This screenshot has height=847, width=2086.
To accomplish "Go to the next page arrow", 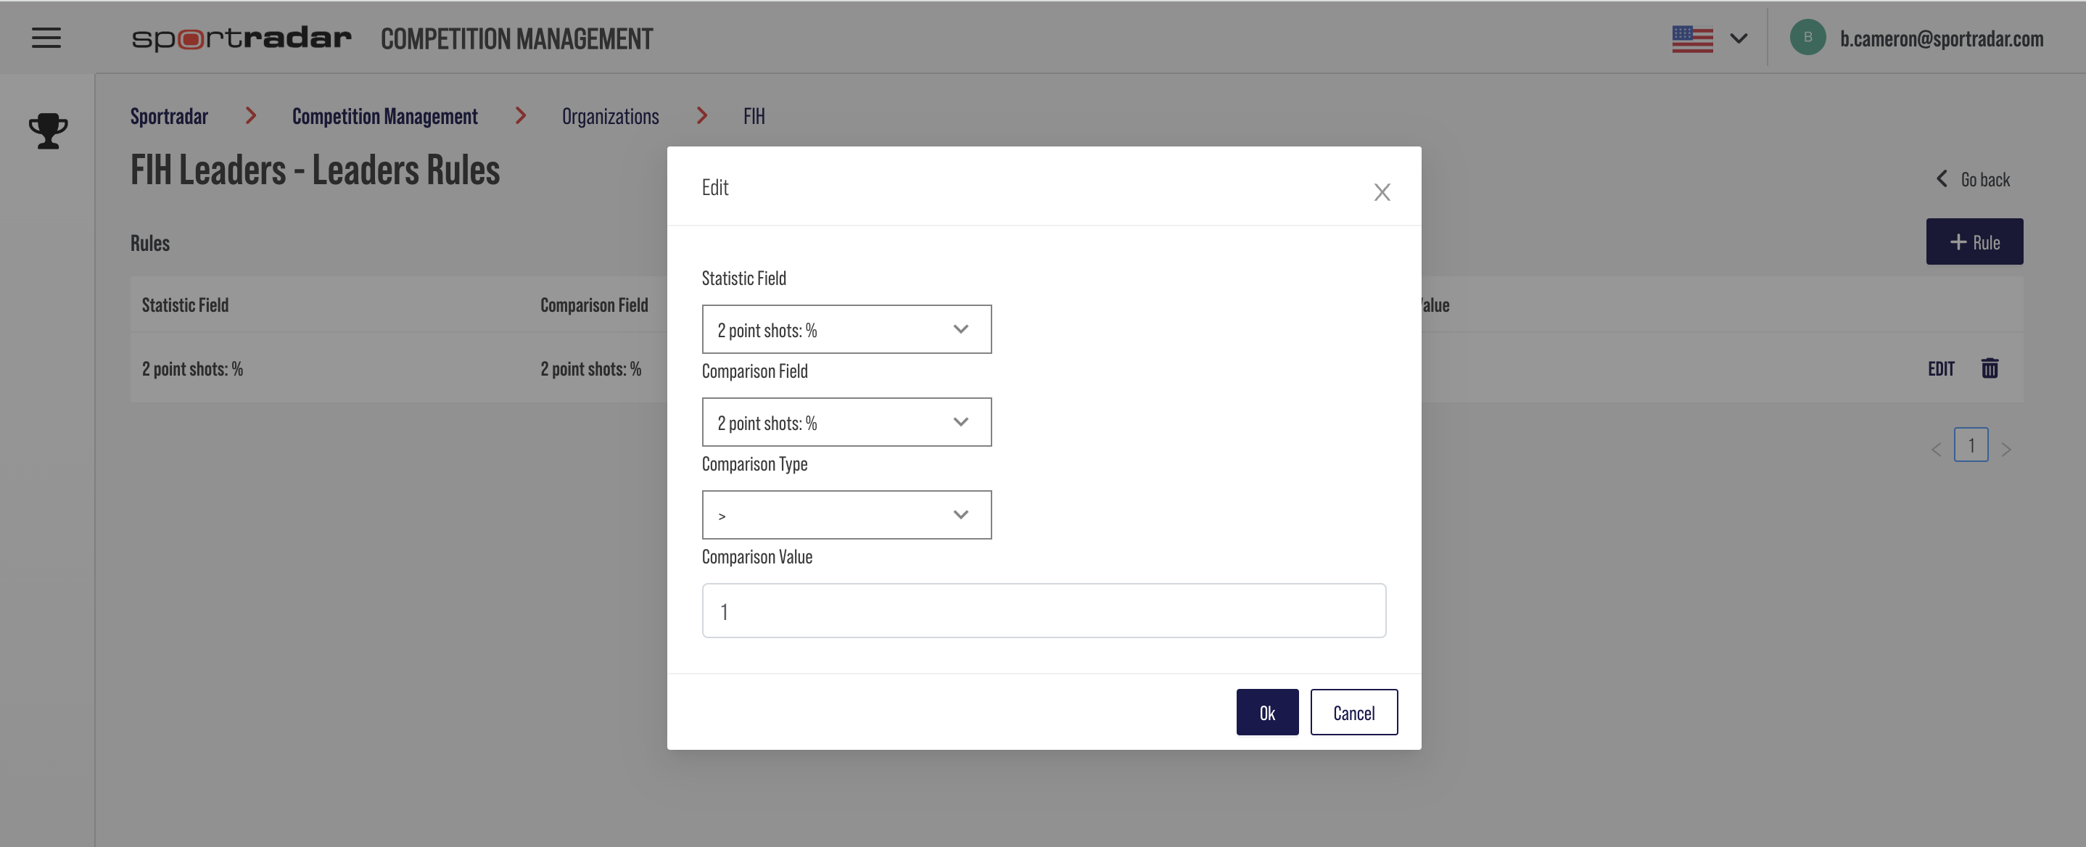I will point(2005,449).
